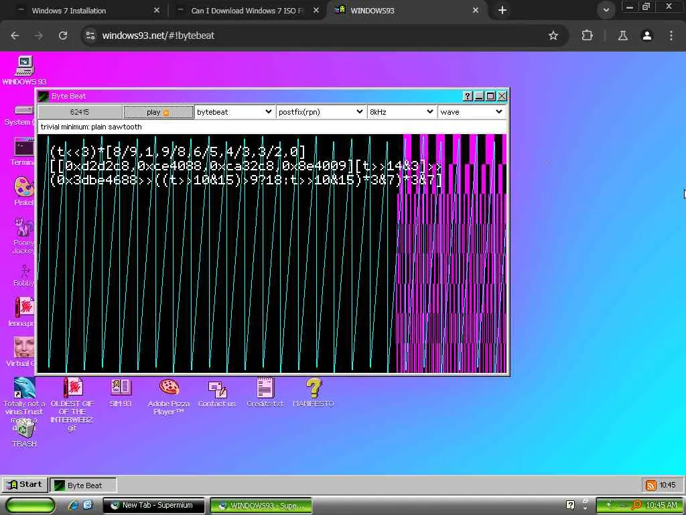Open the browser profile avatar icon

(x=647, y=36)
